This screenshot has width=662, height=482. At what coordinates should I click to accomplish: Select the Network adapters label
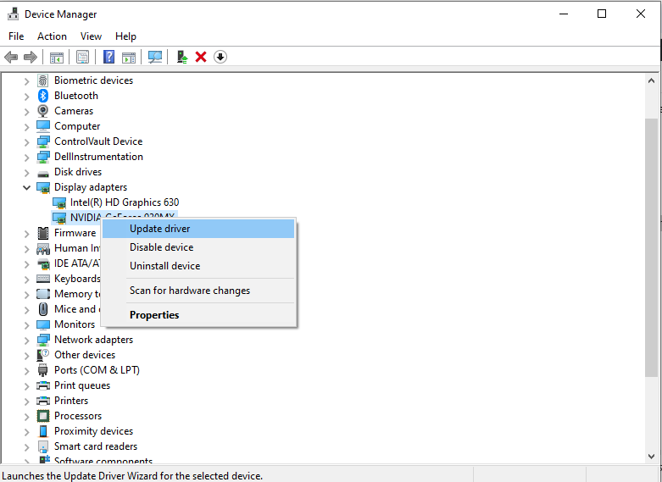point(93,340)
